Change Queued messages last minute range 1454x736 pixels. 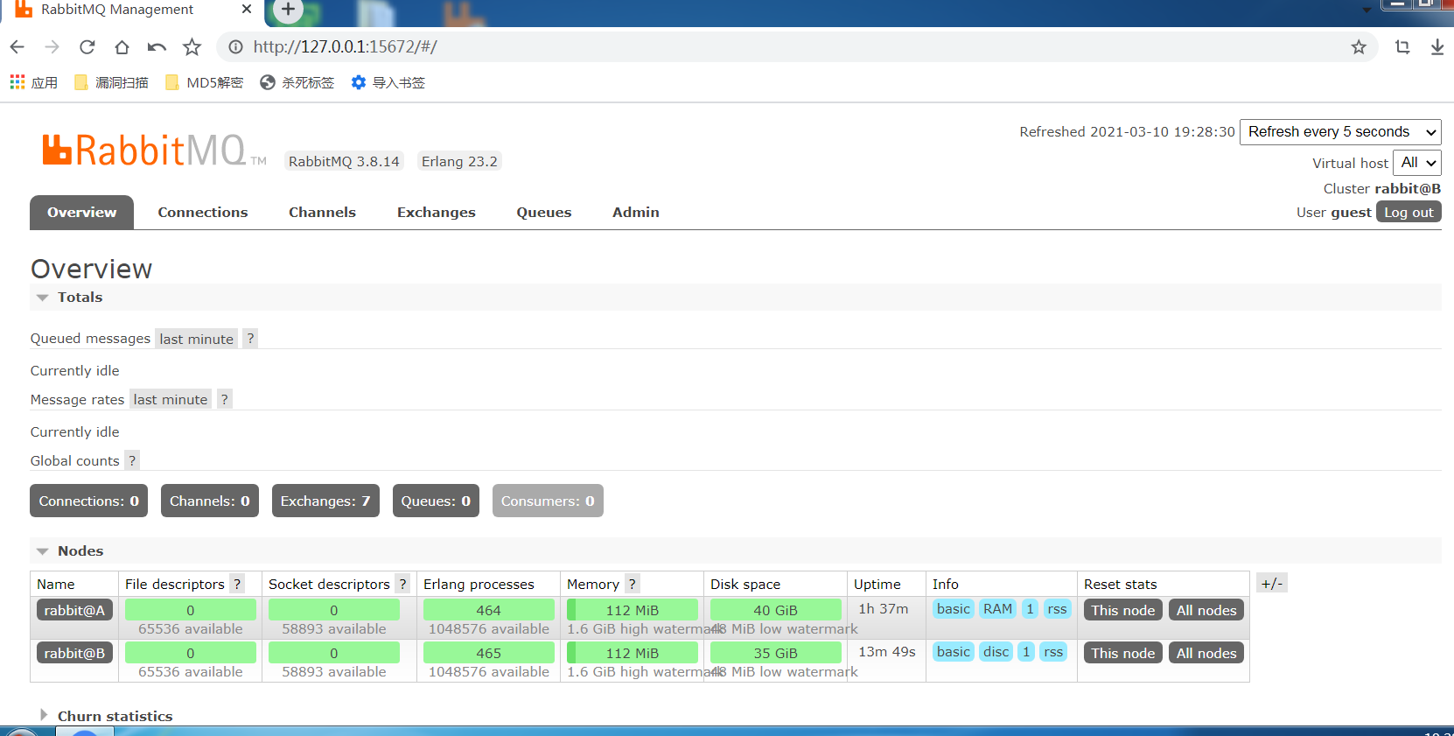(196, 339)
